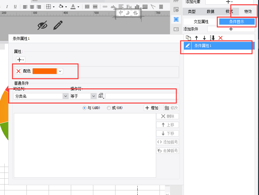259x195 pixels.
Task: Click the small rectangle insert icon before ab
Action: [105, 7]
